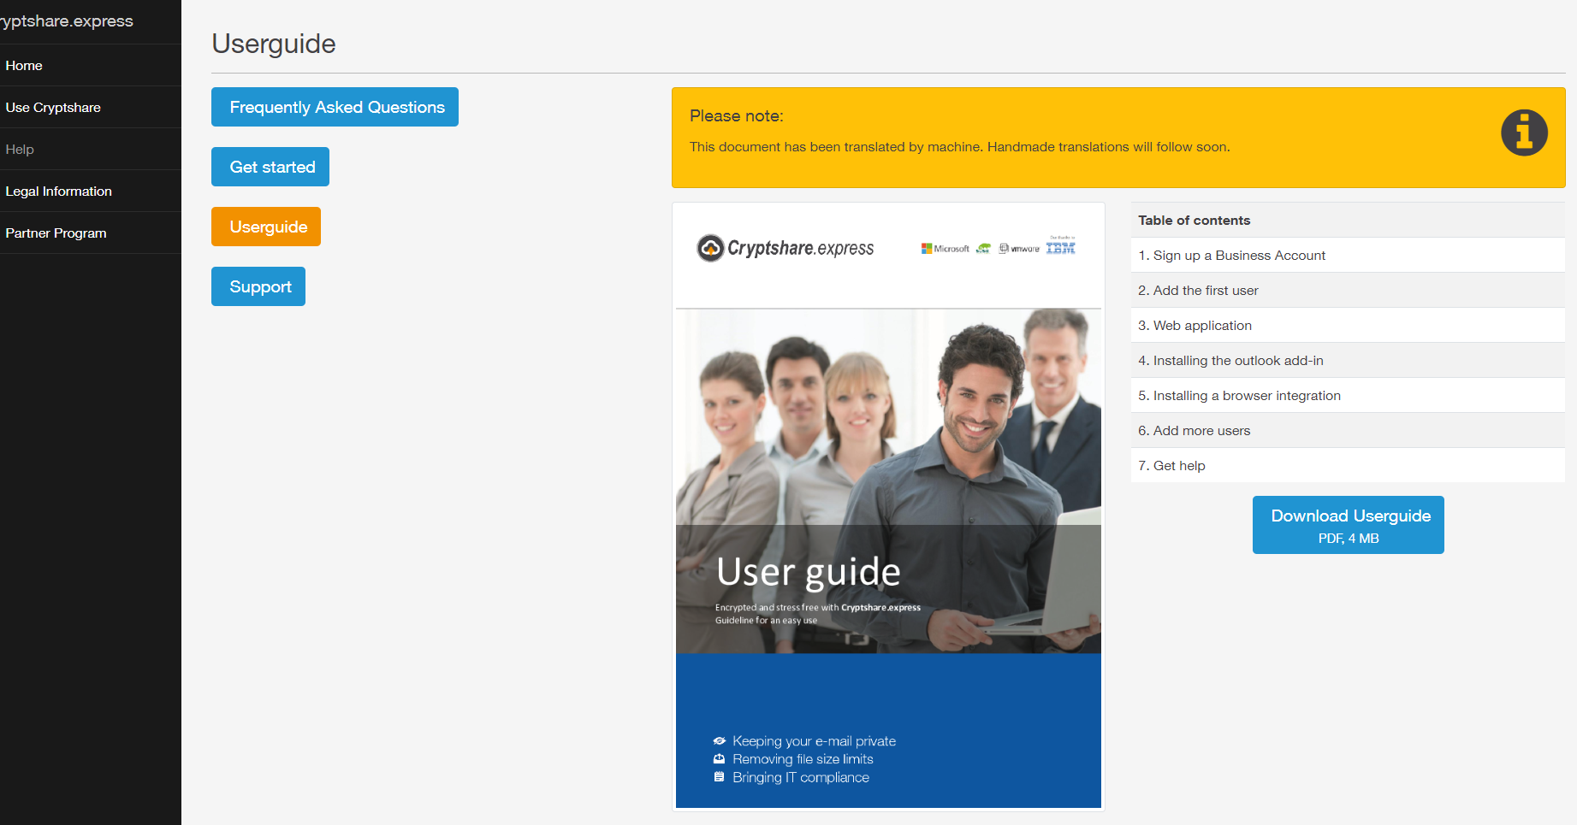This screenshot has width=1577, height=825.
Task: Click the Microsoft logo on the user guide cover
Action: (x=945, y=247)
